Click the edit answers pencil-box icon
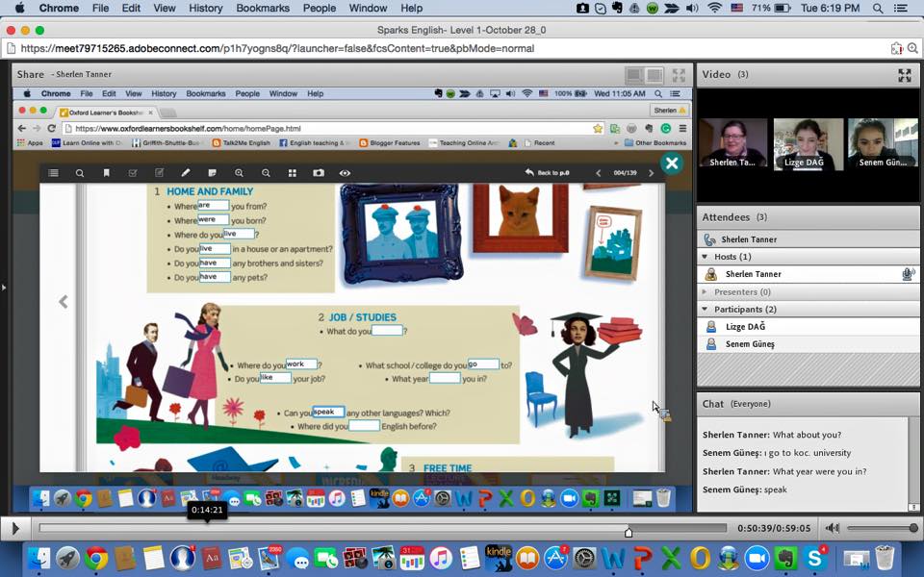924x577 pixels. tap(159, 173)
